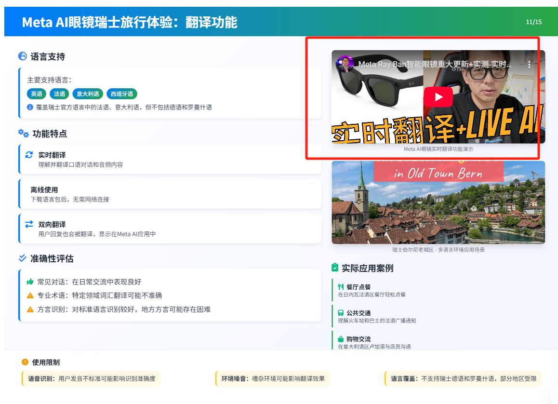Click the text '理解火车站和巴士的法语广播通知'
The height and width of the screenshot is (404, 558).
(377, 321)
